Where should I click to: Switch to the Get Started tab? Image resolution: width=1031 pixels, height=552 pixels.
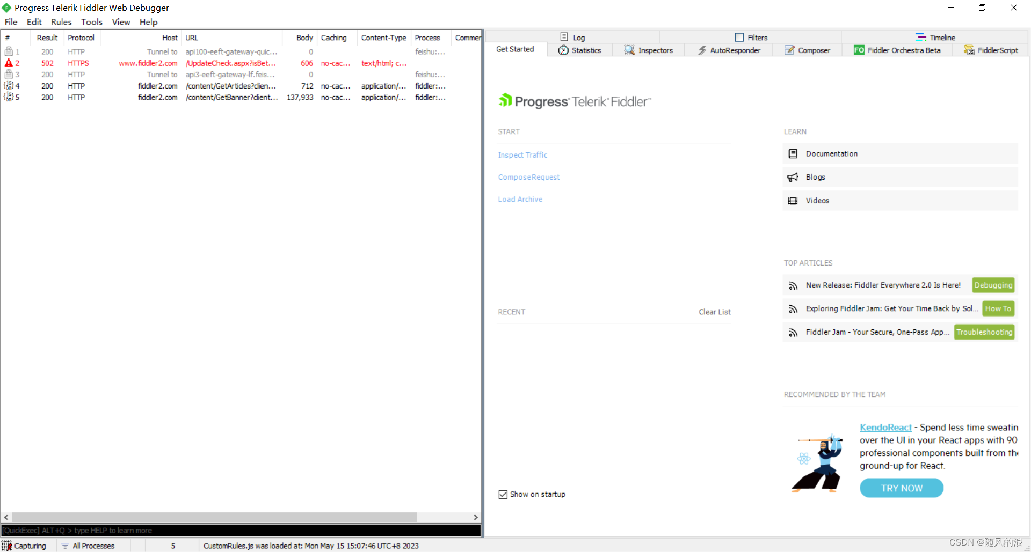click(x=515, y=49)
